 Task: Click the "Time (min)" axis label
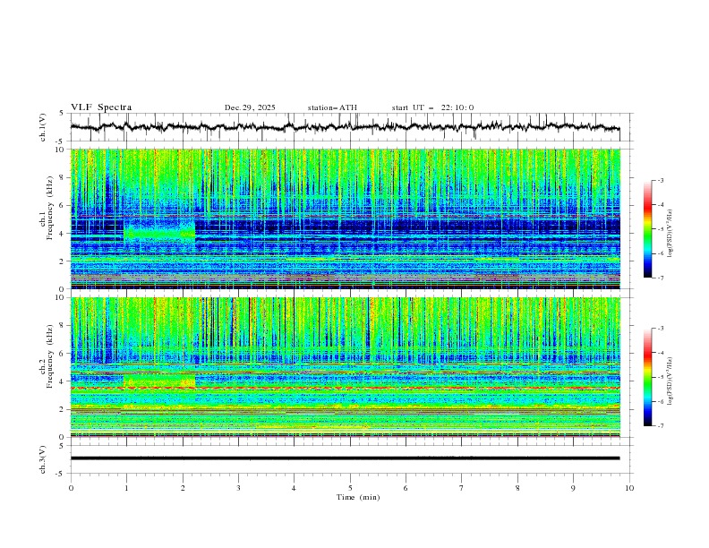(358, 497)
